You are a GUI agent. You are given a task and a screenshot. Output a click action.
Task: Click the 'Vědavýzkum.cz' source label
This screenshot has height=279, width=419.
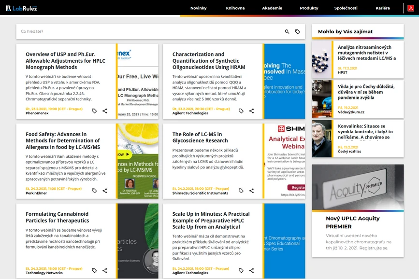[351, 112]
